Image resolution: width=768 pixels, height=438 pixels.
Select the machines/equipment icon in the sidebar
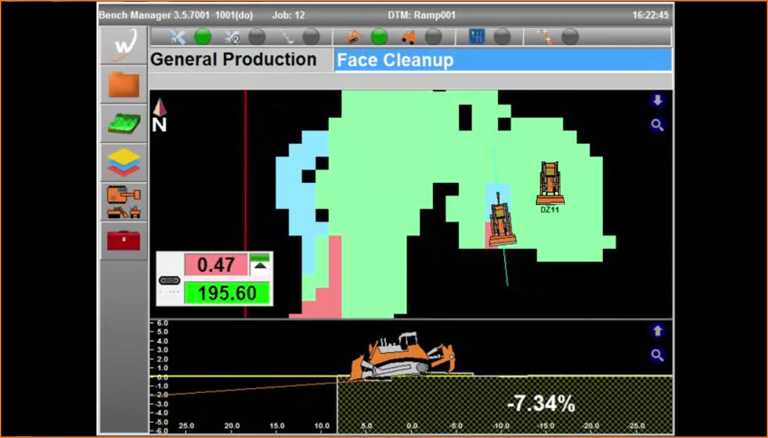pyautogui.click(x=123, y=201)
